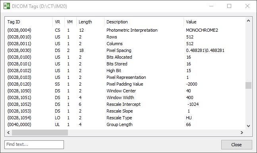Click the Pixel Spacing length 18

pos(81,50)
